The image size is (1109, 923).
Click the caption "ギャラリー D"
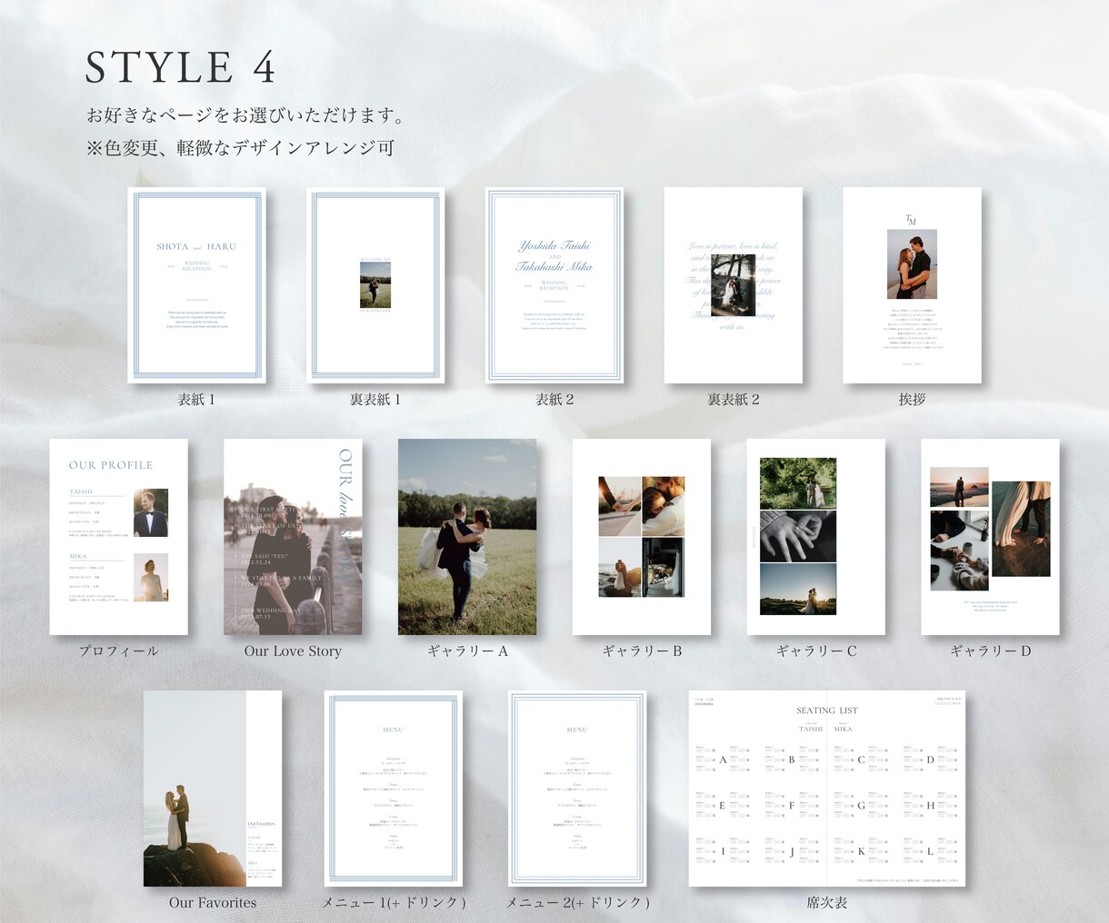tap(991, 650)
